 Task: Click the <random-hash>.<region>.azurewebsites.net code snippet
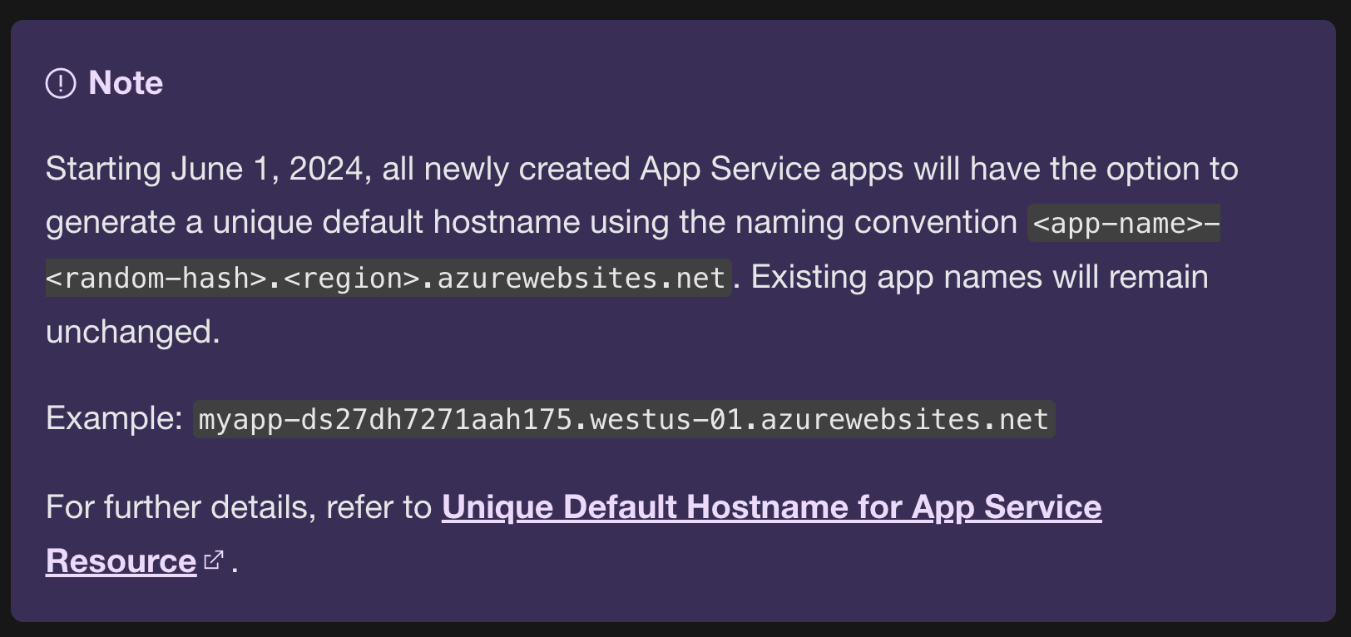[387, 278]
